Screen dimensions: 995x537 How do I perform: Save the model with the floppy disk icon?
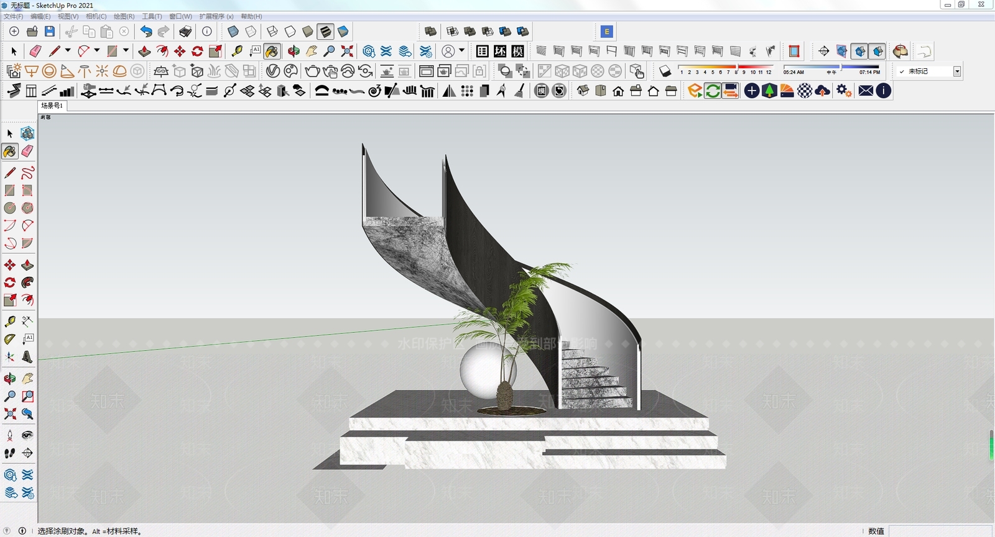[50, 32]
